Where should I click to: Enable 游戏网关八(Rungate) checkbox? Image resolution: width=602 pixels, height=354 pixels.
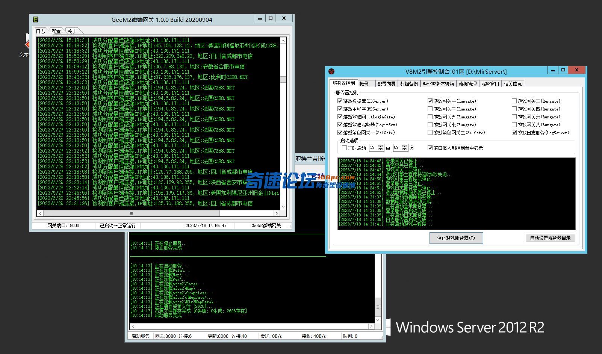514,125
